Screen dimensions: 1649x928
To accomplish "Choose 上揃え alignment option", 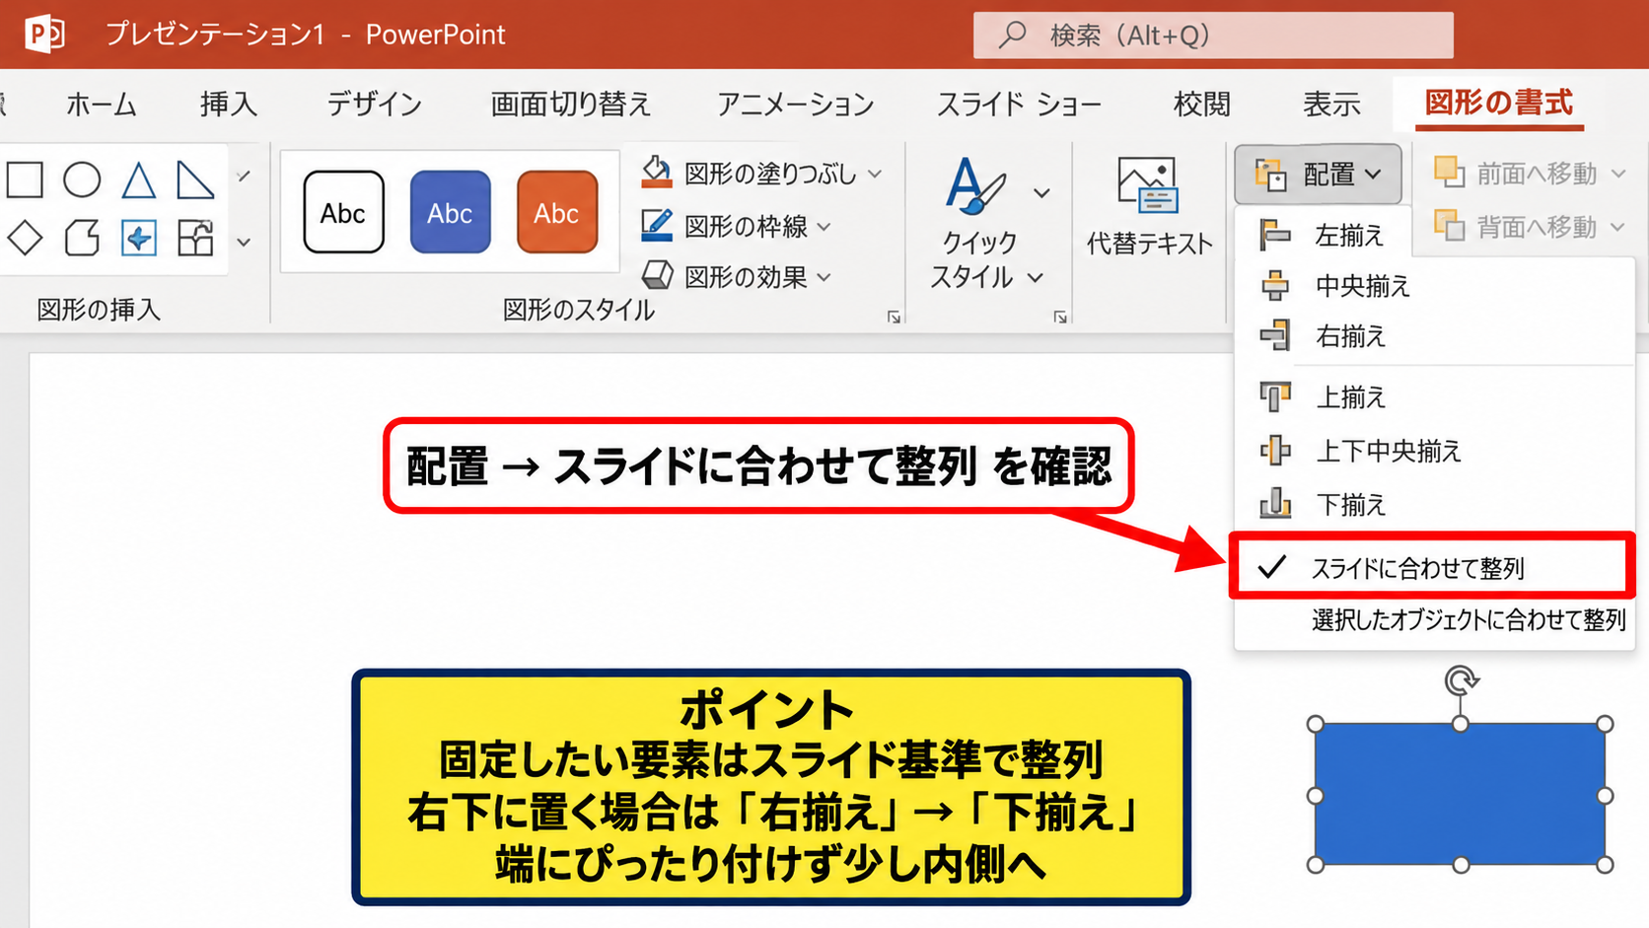I will pos(1434,397).
